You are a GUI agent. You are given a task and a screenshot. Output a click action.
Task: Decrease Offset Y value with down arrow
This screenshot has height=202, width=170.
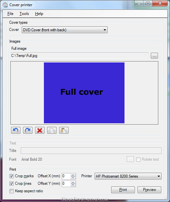tap(73, 185)
